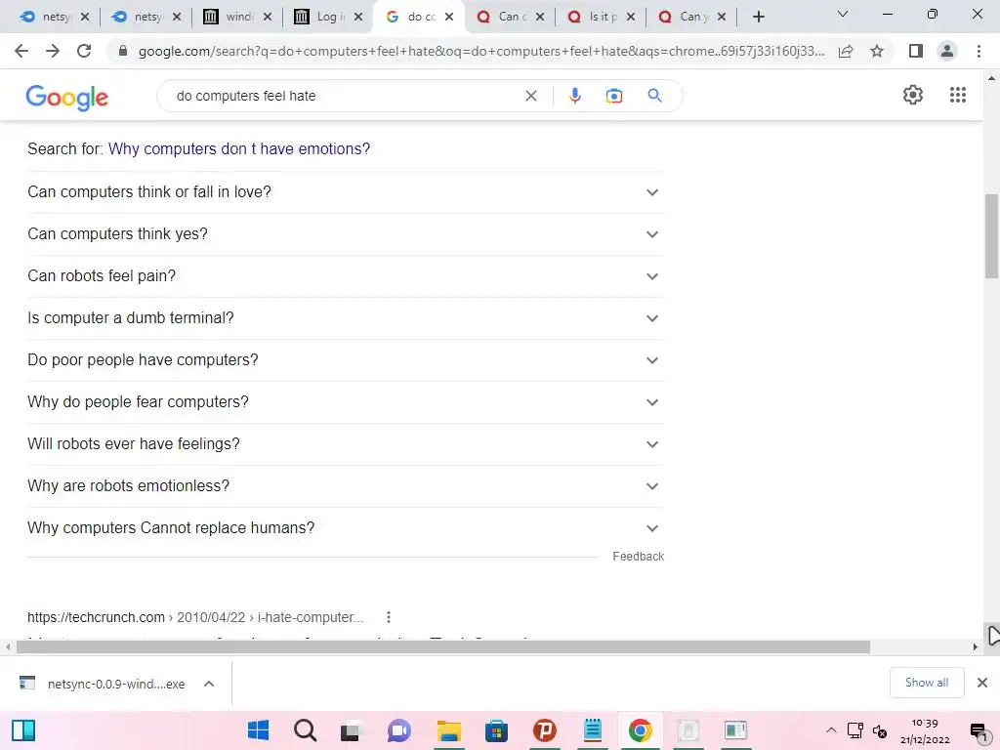Open Windows taskbar search
Viewport: 1000px width, 750px height.
(x=305, y=730)
